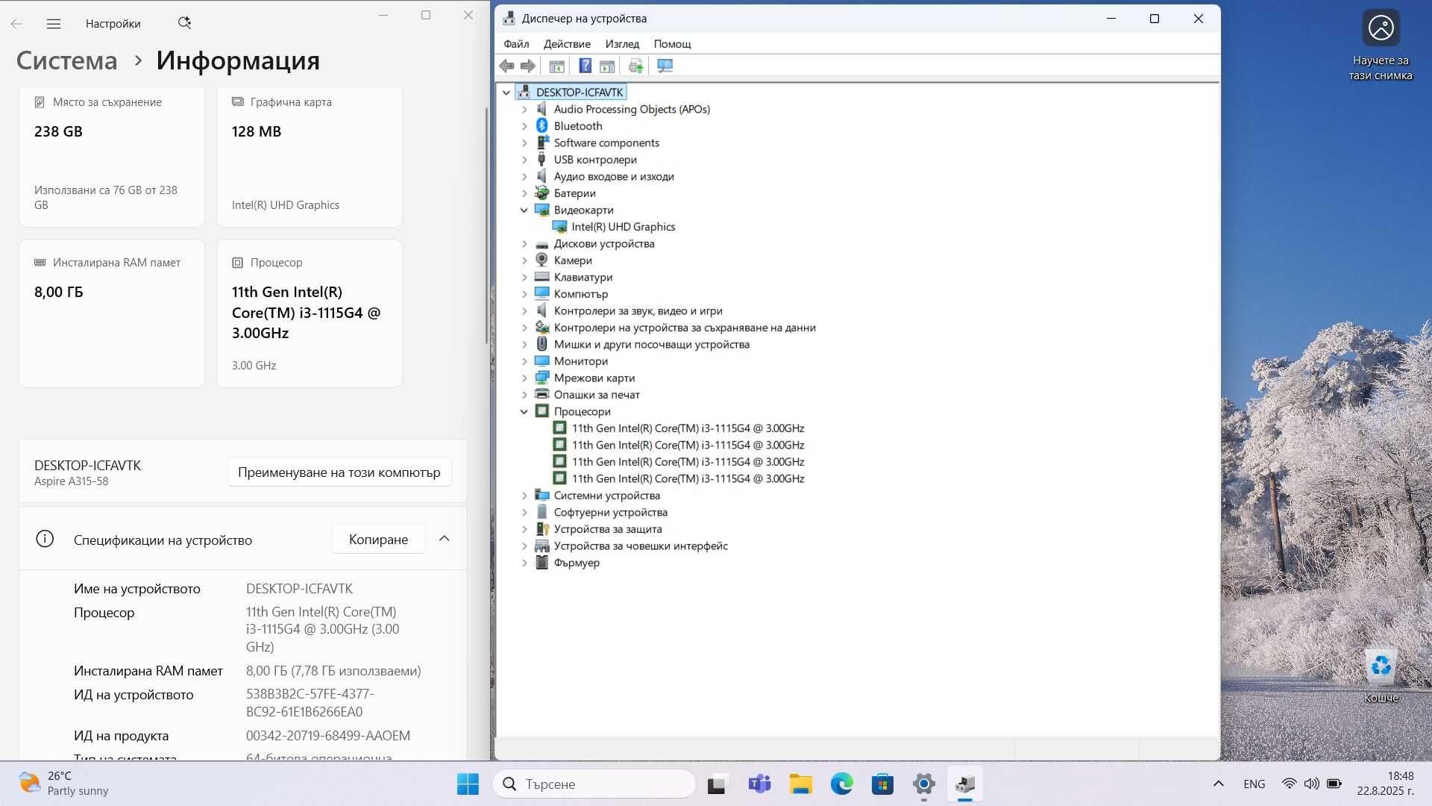Expand the USB контролери node
The image size is (1432, 806).
point(524,160)
